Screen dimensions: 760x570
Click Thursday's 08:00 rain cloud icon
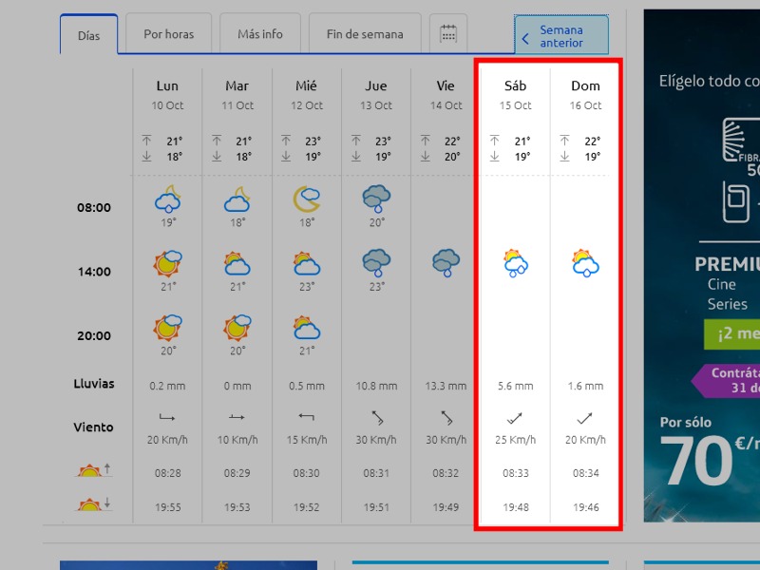376,199
